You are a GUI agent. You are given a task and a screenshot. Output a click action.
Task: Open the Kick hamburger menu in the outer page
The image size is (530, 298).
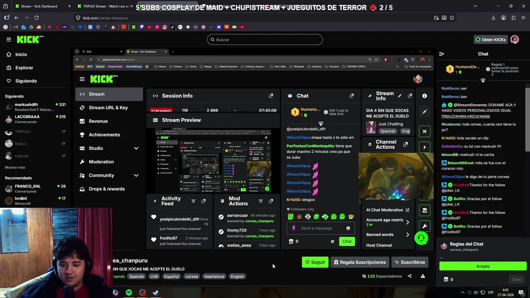pos(9,39)
